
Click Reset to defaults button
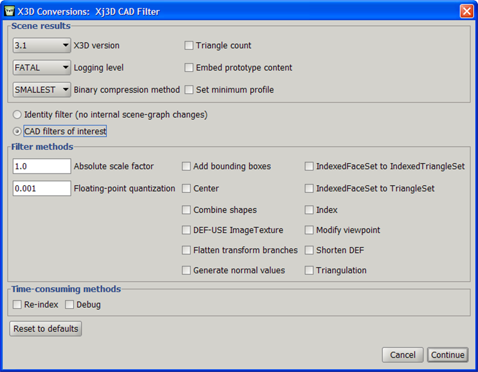[x=46, y=329]
